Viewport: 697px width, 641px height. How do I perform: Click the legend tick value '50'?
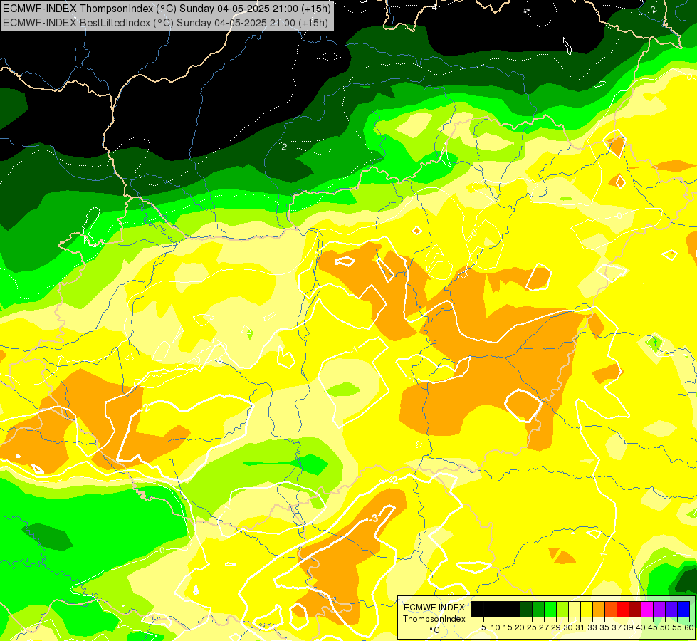coord(665,627)
